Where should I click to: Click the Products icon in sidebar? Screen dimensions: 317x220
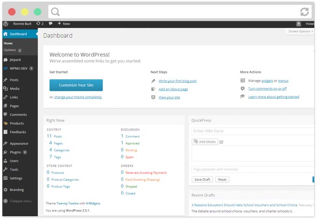5,123
